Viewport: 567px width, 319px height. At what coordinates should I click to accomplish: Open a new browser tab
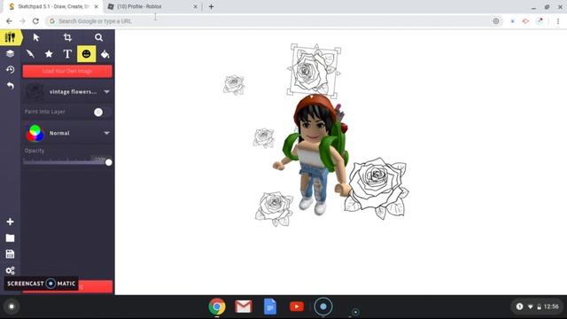tap(211, 6)
